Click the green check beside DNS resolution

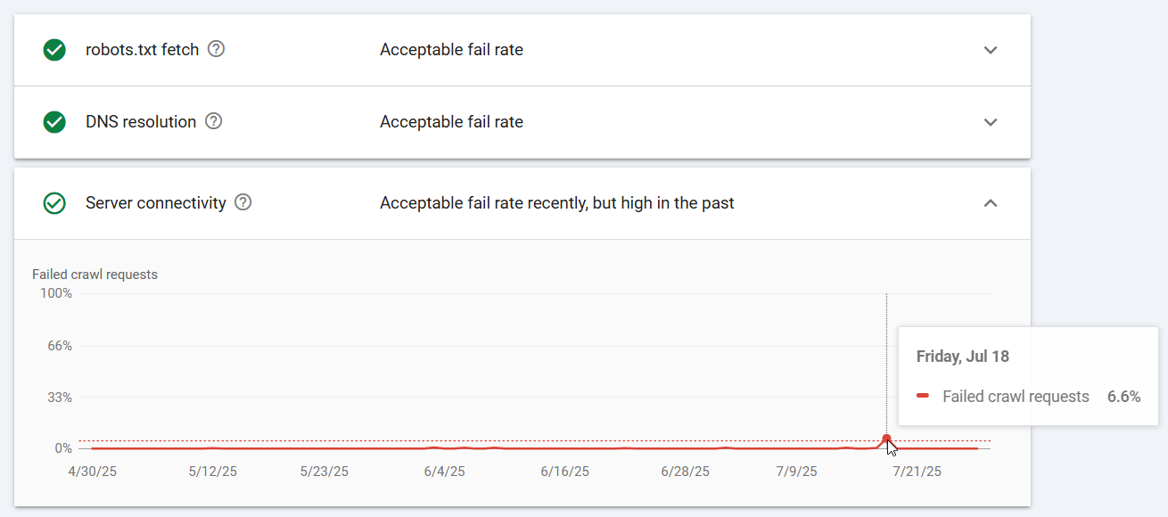tap(54, 122)
